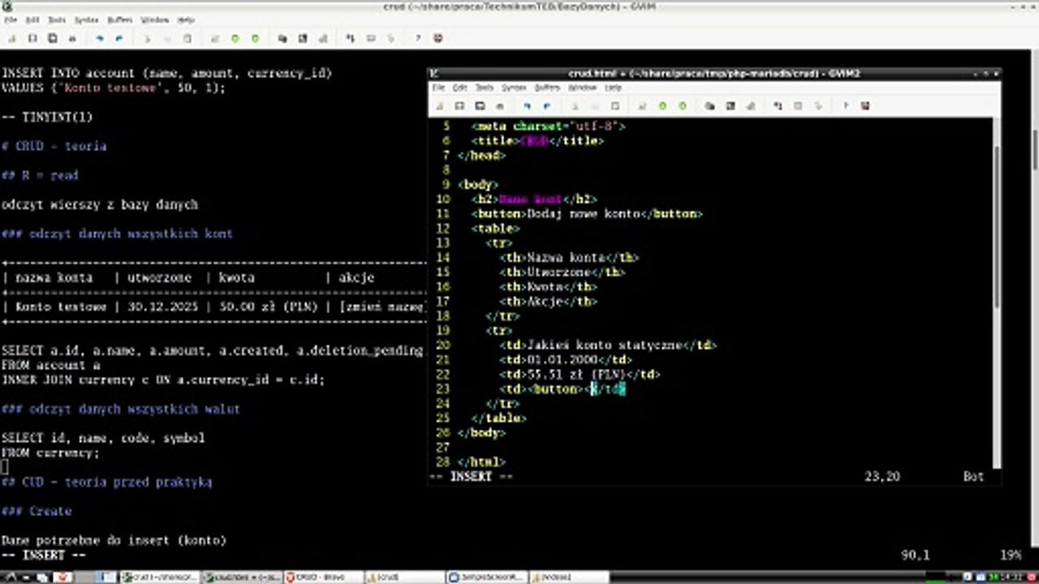
Task: Open Tools menu in background crud GVIM window
Action: 57,19
